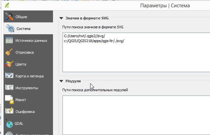210x135 pixels.
Task: Click the wrench-and-hammer Общие icon
Action: [9, 16]
